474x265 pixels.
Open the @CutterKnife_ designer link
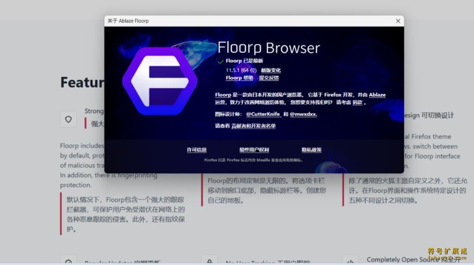[263, 114]
